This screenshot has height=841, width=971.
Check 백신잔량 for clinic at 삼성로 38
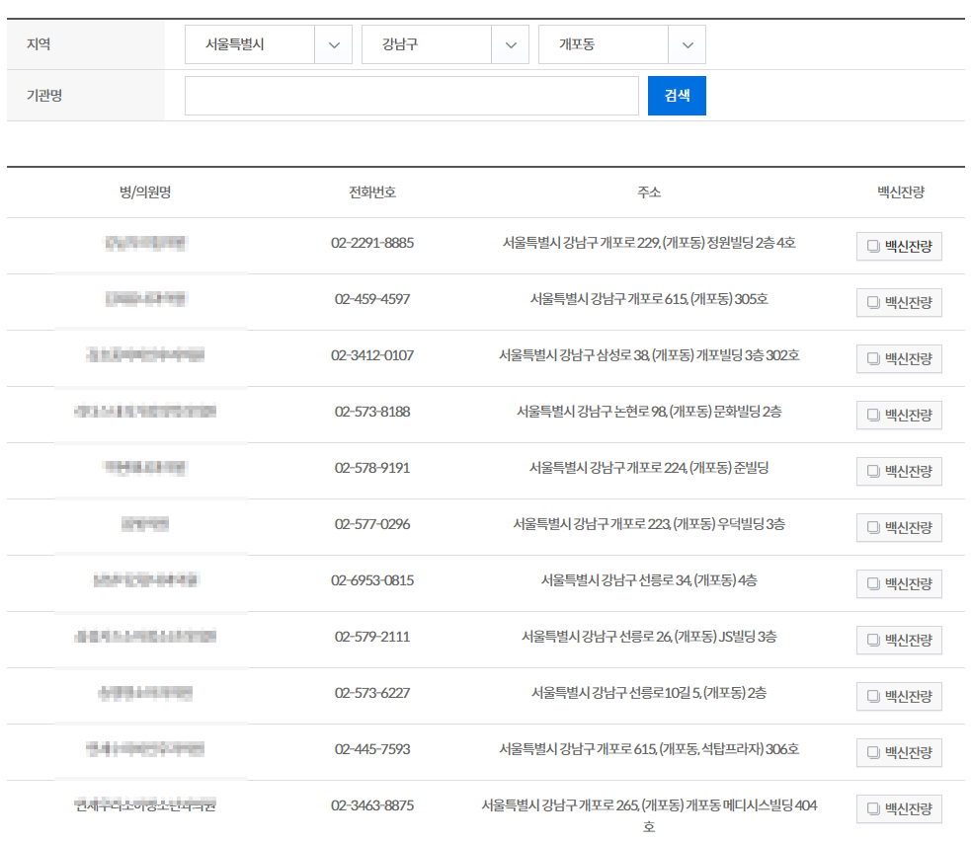[898, 358]
